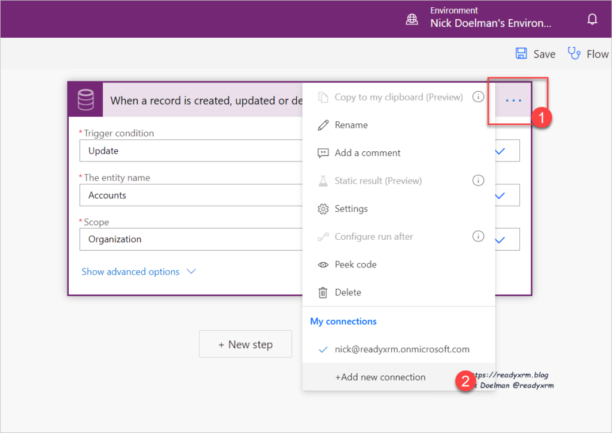Viewport: 612px width, 433px height.
Task: Click the New step button
Action: [245, 344]
